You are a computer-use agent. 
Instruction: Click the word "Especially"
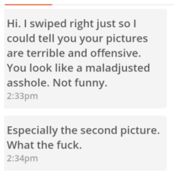click(x=32, y=131)
